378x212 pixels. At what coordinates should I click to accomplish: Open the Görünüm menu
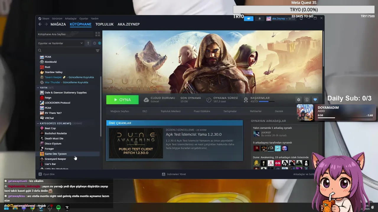tap(57, 19)
